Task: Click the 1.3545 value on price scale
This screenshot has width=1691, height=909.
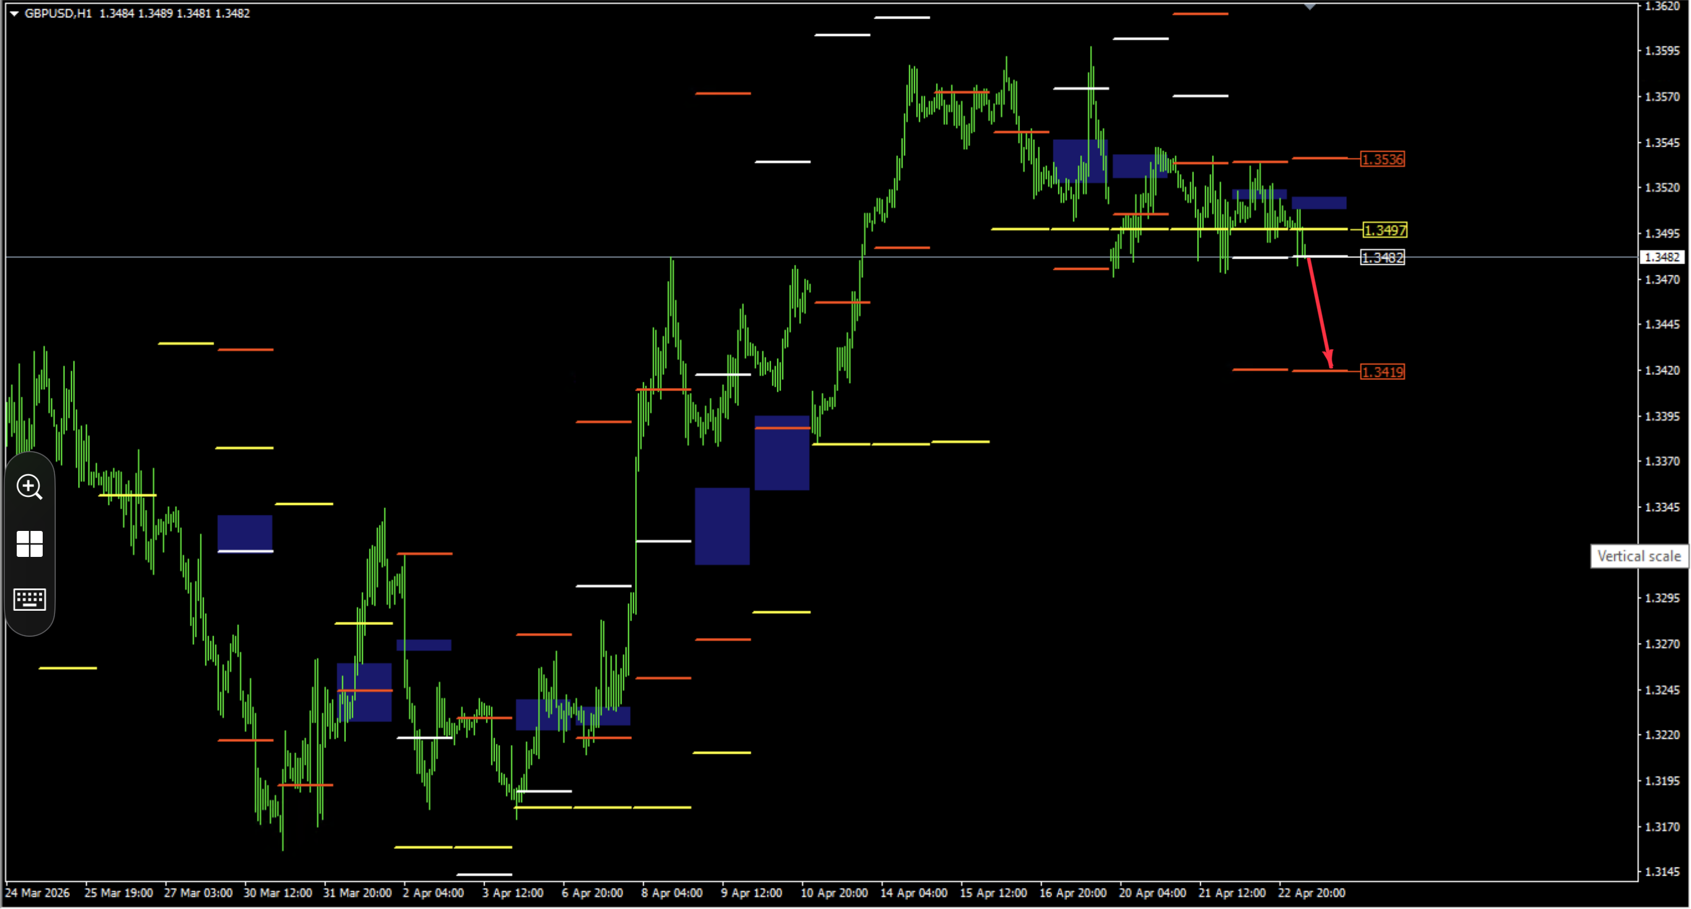Action: [x=1662, y=142]
